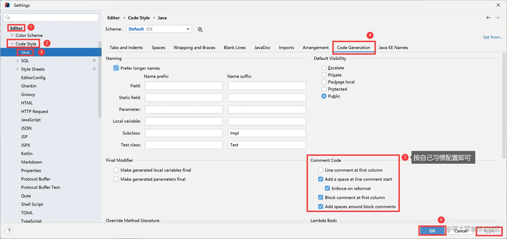Screen dimensions: 507x239
Task: Click the OK button
Action: point(432,231)
